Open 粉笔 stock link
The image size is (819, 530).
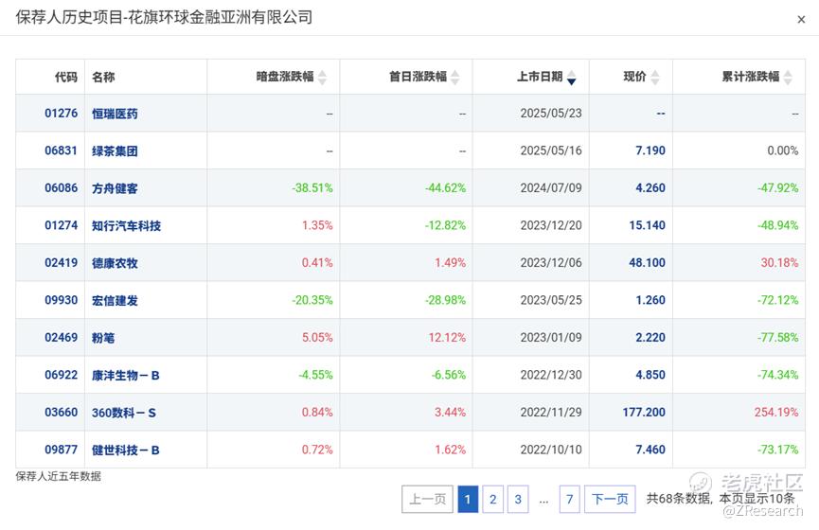pos(103,338)
